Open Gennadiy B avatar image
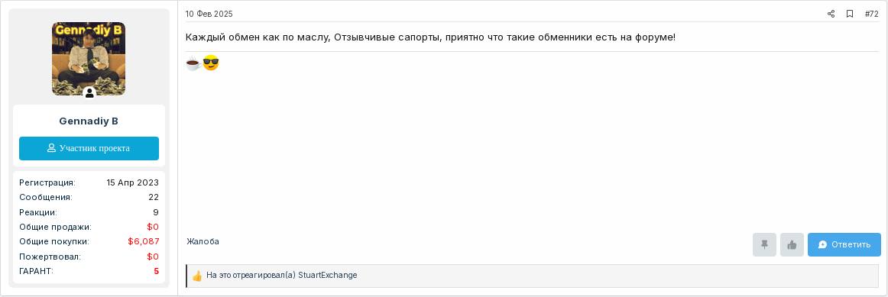This screenshot has height=297, width=888. (89, 59)
